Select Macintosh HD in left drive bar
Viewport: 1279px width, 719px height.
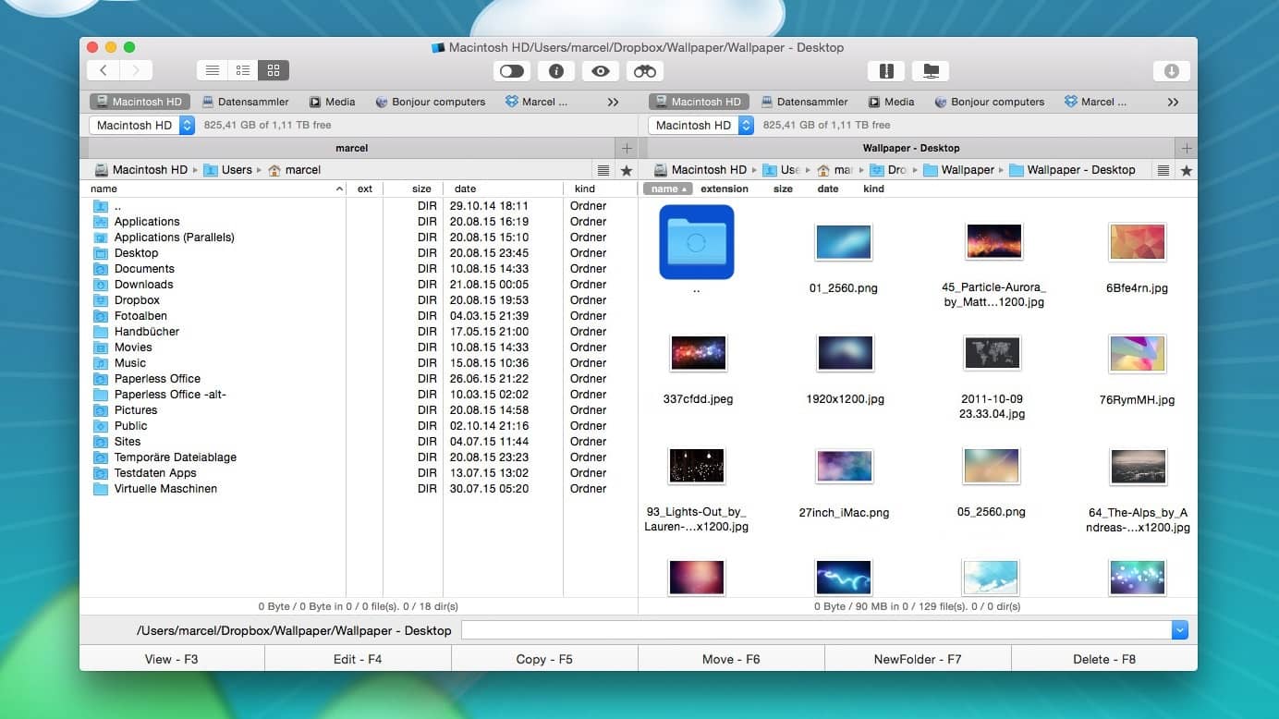pos(140,102)
